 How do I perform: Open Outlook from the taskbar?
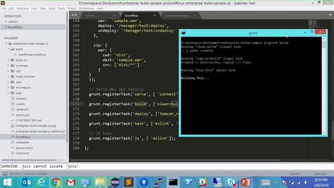pos(27,182)
